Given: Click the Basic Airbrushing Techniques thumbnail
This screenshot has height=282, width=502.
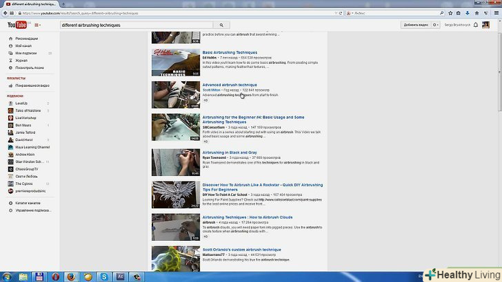Looking at the screenshot, I should click(176, 63).
